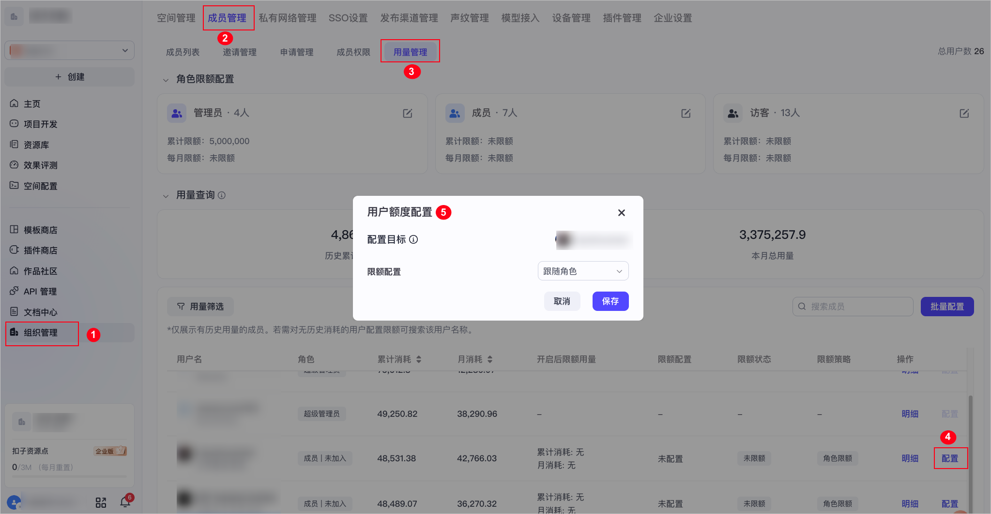Switch to the 空间管理 tab

tap(176, 18)
